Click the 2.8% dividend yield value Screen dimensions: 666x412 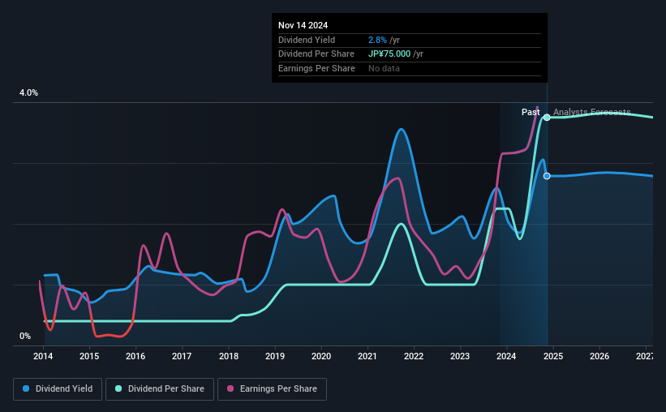[377, 40]
